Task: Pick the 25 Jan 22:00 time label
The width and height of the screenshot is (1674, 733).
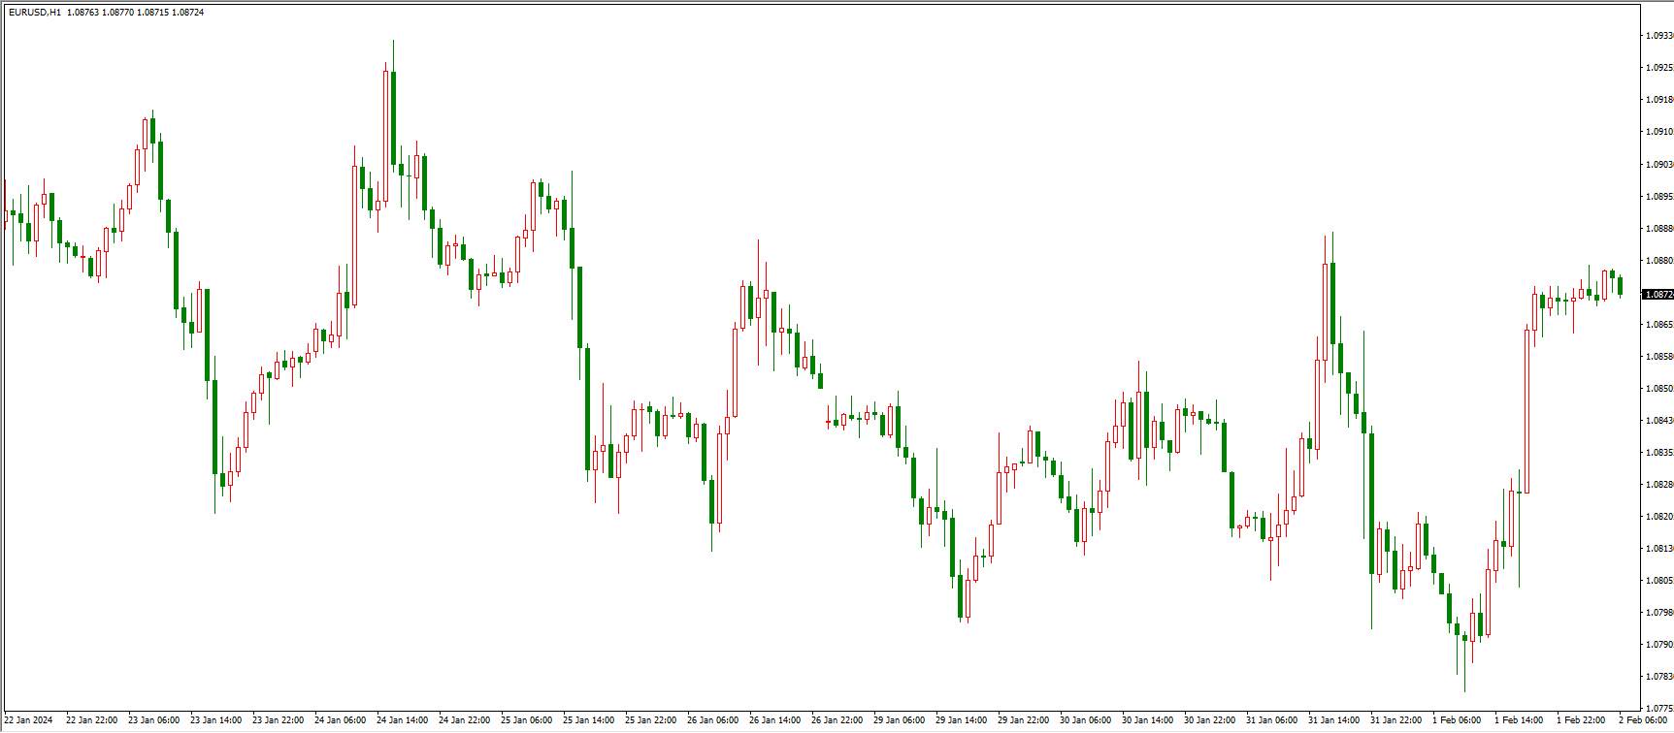Action: pyautogui.click(x=651, y=719)
